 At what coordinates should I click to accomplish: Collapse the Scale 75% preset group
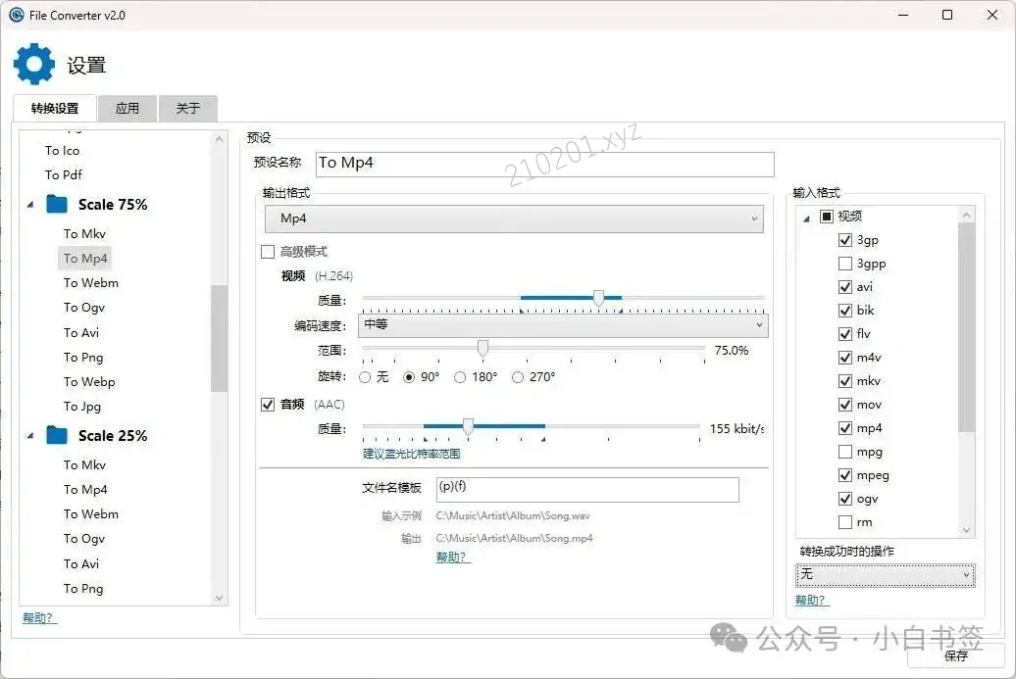click(x=30, y=205)
